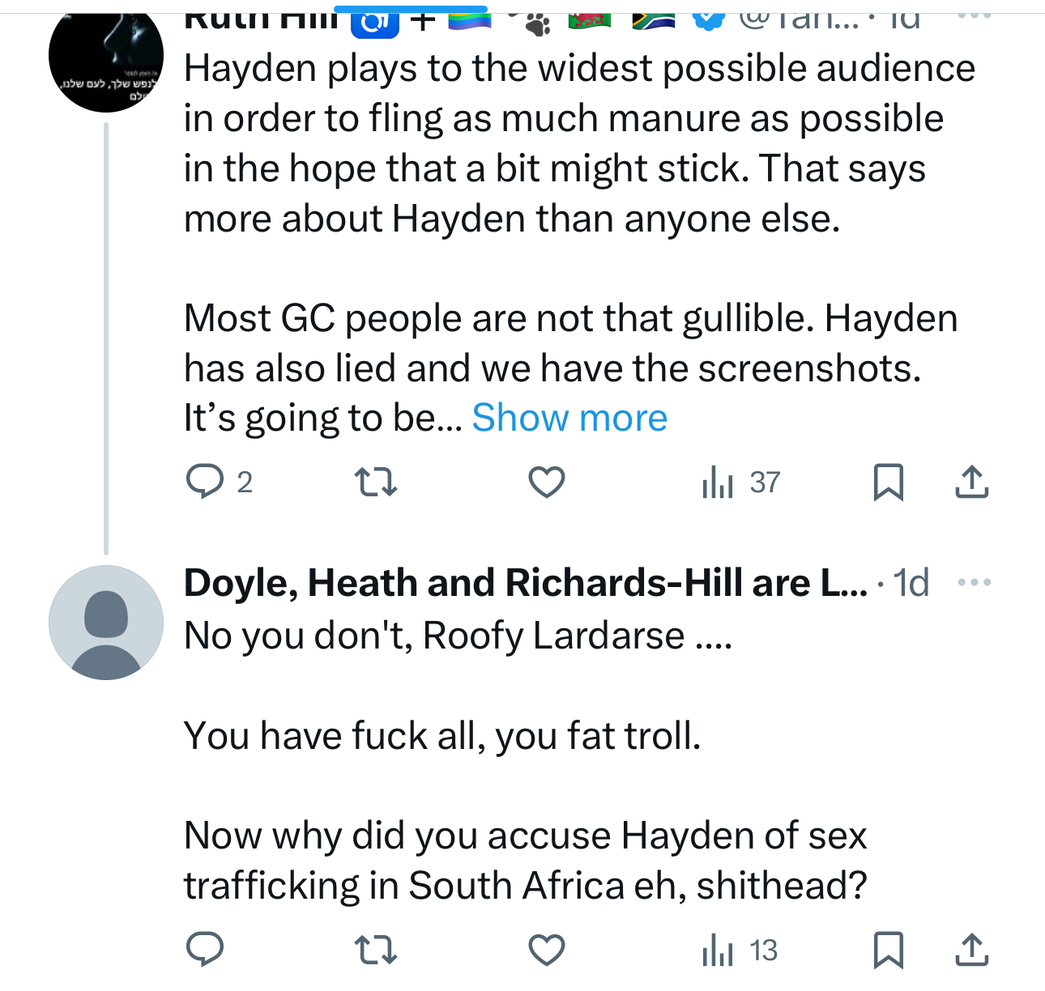Retweet Ruth Hill's post
The height and width of the screenshot is (991, 1045).
tap(377, 483)
